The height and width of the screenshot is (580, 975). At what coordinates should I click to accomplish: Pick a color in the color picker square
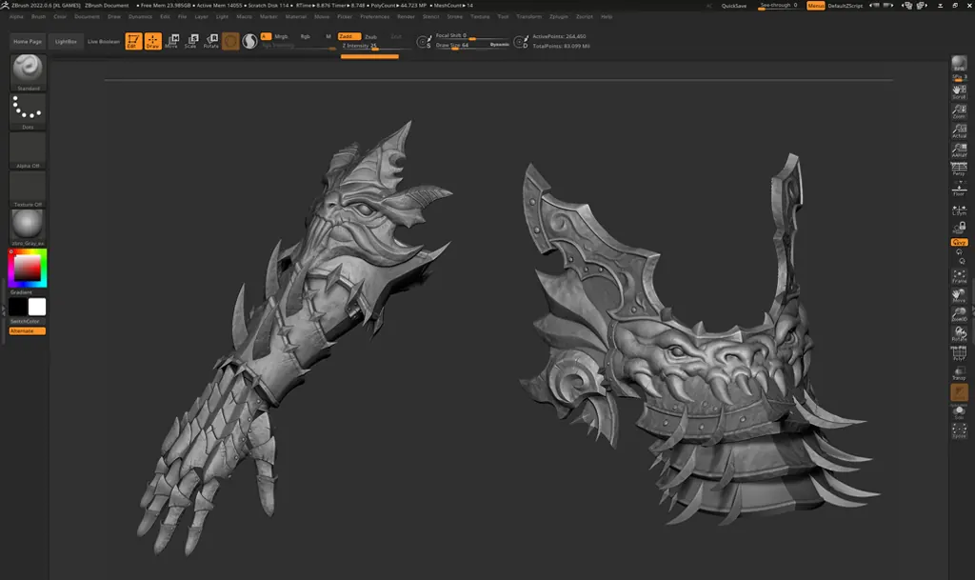[28, 268]
